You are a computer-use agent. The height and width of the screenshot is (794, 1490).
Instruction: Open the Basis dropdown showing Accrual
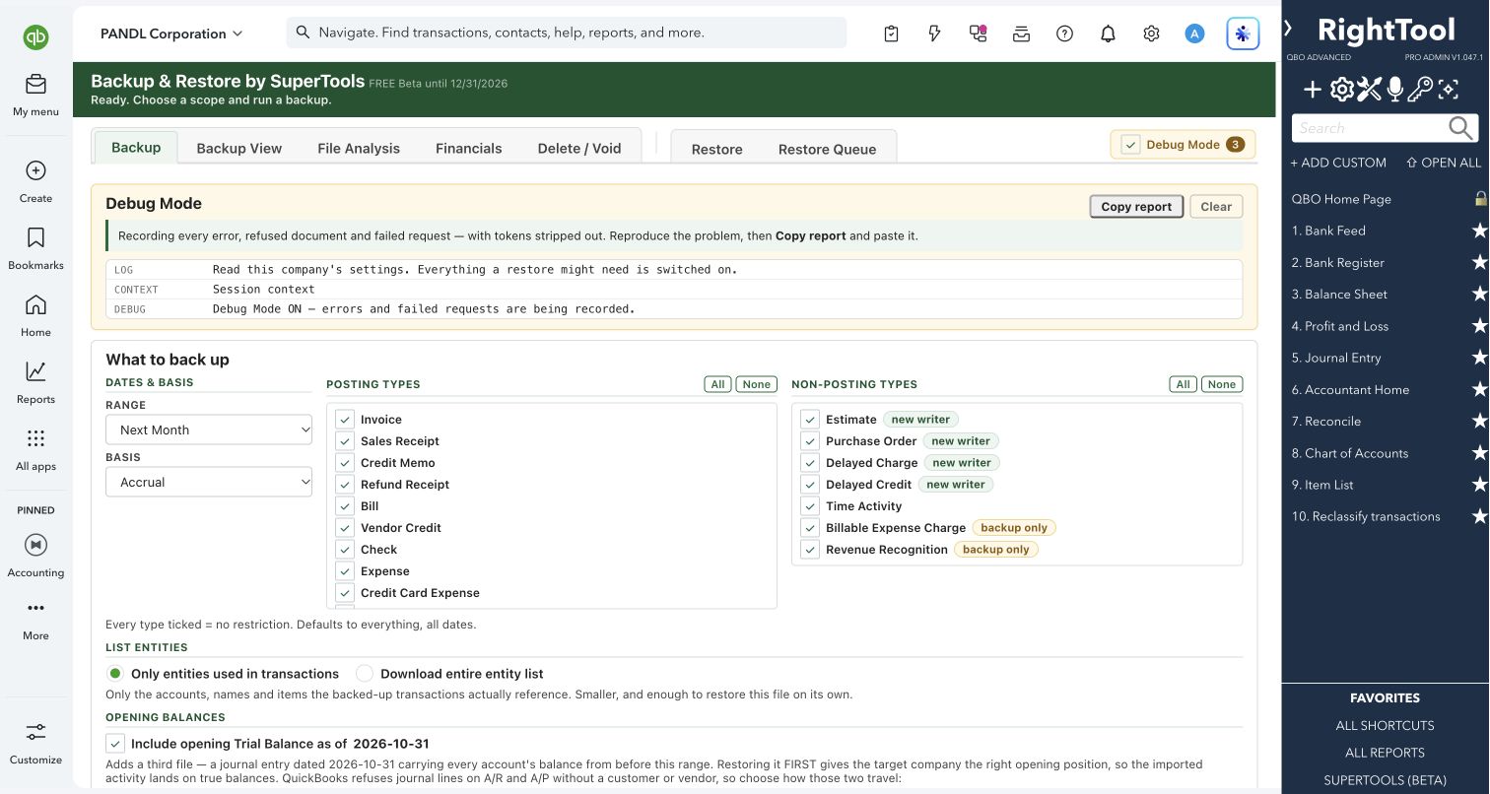click(209, 482)
